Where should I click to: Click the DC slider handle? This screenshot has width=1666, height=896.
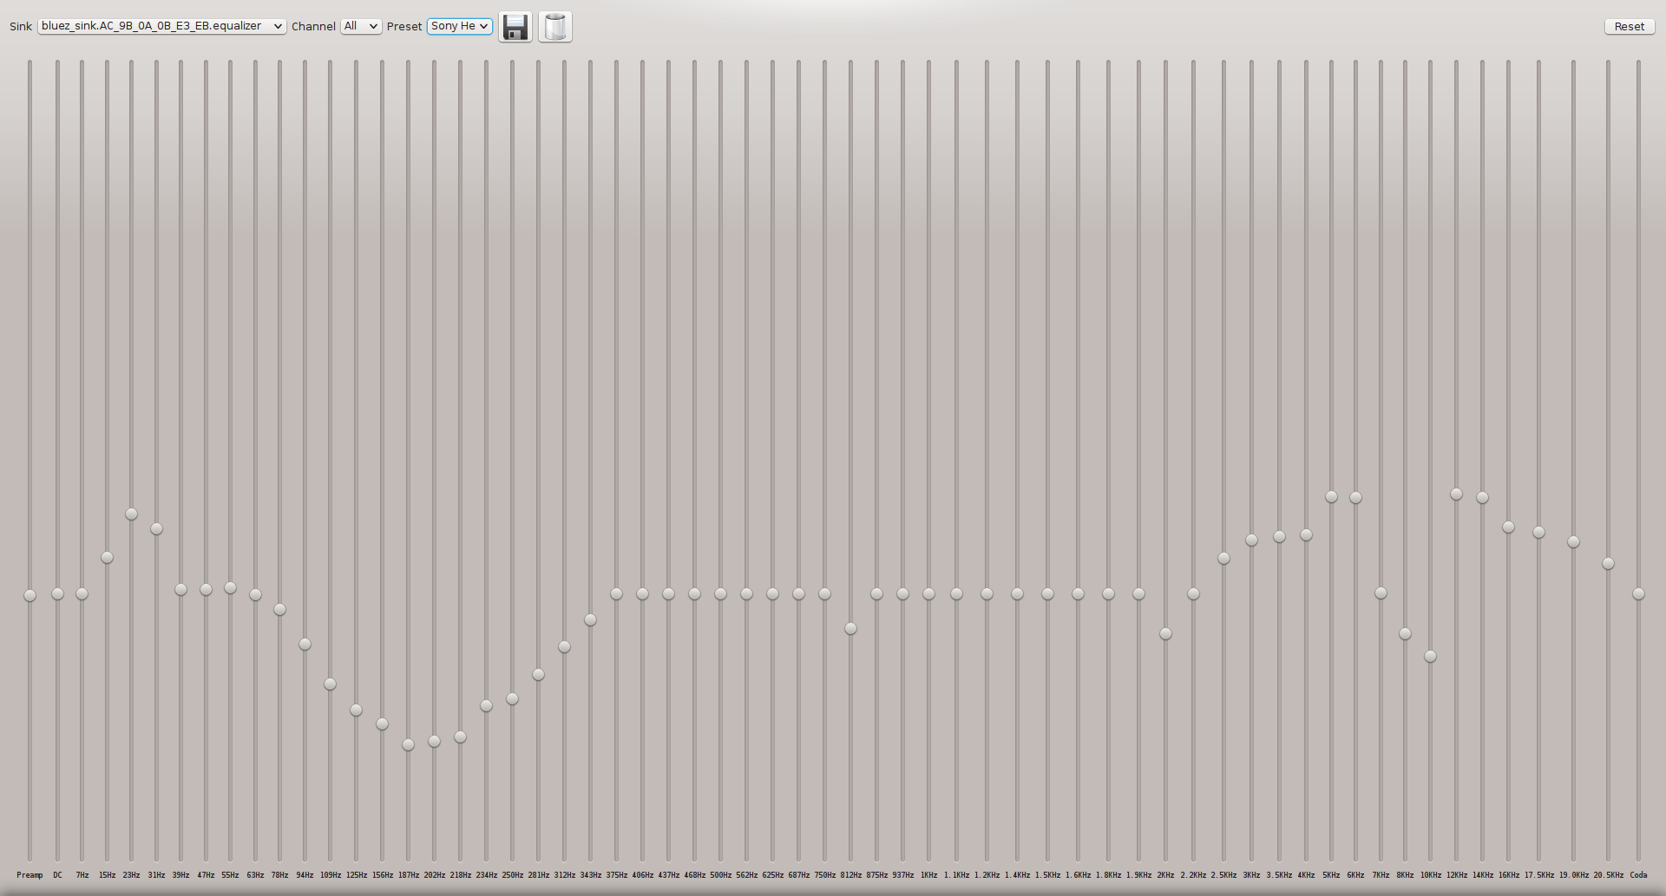57,593
